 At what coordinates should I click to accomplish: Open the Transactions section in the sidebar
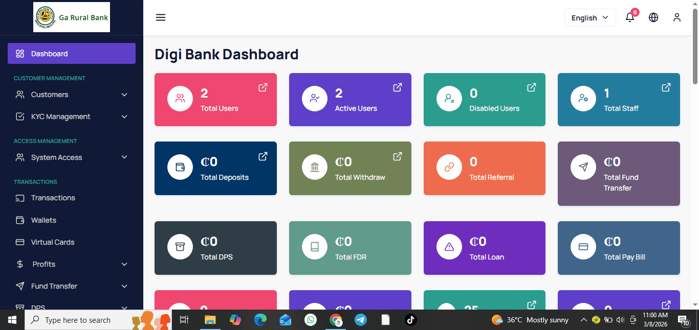(x=52, y=198)
